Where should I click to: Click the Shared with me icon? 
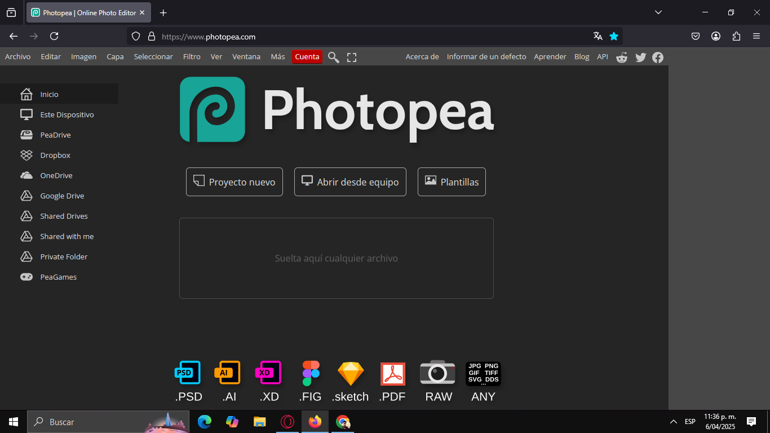pyautogui.click(x=26, y=236)
